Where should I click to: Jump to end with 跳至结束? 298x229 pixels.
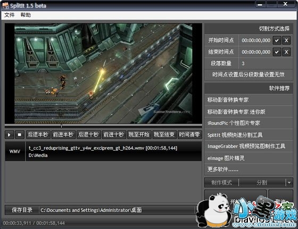point(164,135)
